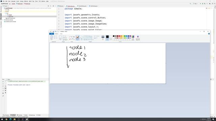Select Scratches and Consoles tree item
216x121 pixels.
tap(10, 22)
